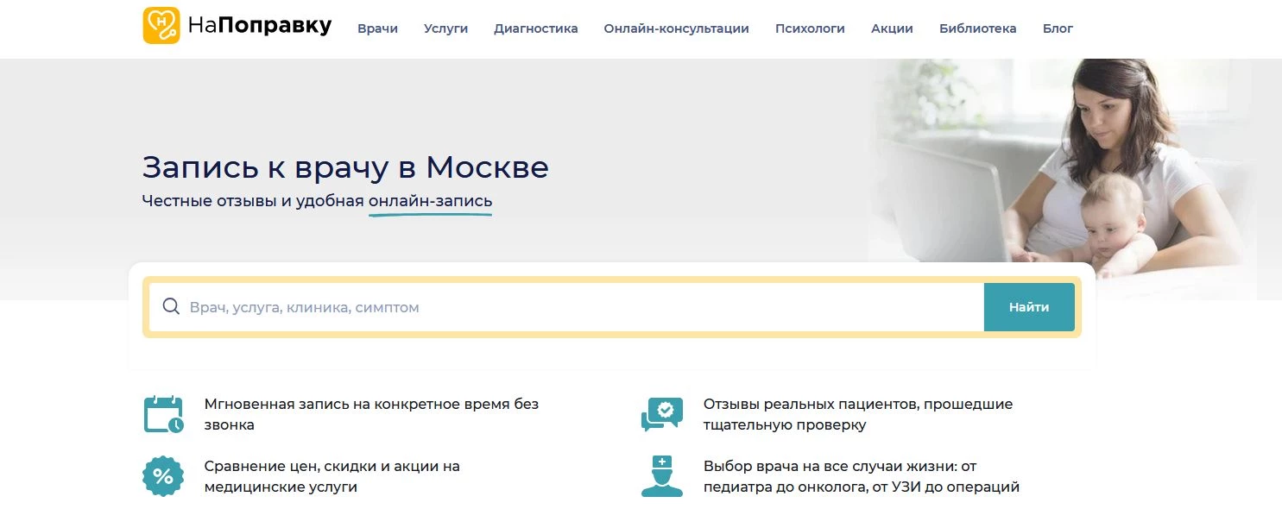
Task: Open the Услуги section
Action: pyautogui.click(x=445, y=28)
